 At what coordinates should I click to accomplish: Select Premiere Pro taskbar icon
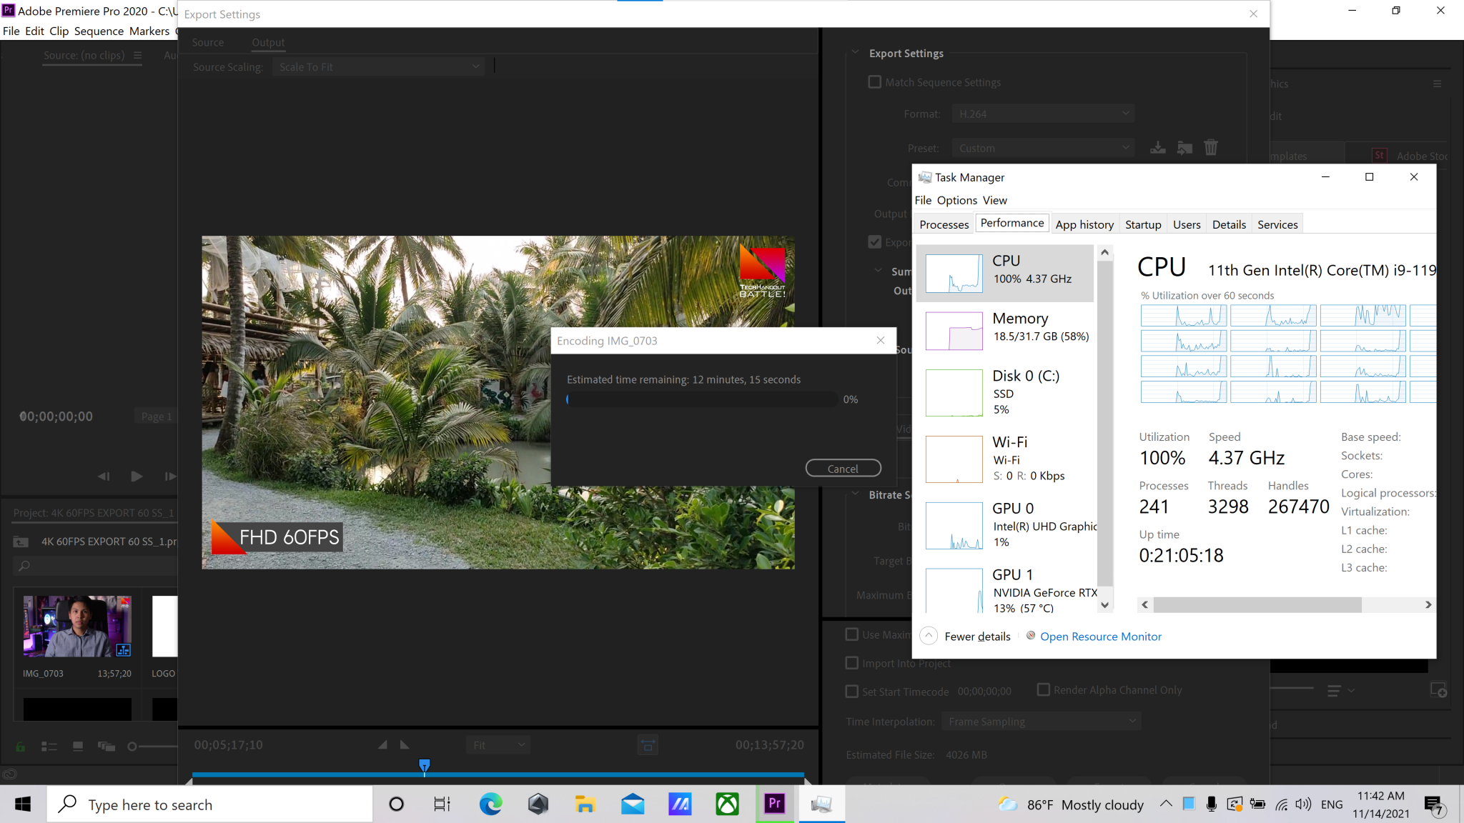pos(774,804)
